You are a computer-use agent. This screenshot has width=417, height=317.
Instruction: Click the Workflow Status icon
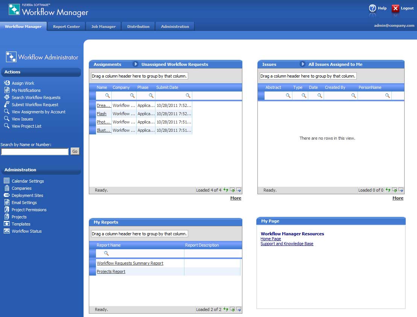[7, 231]
